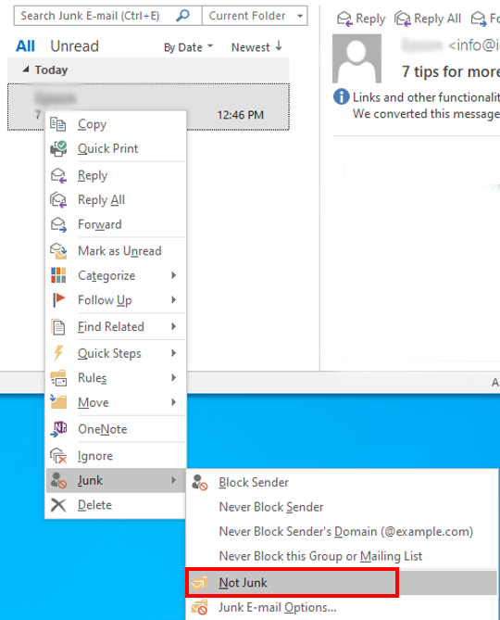The width and height of the screenshot is (500, 620).
Task: Expand the Move submenu arrow
Action: click(x=174, y=402)
